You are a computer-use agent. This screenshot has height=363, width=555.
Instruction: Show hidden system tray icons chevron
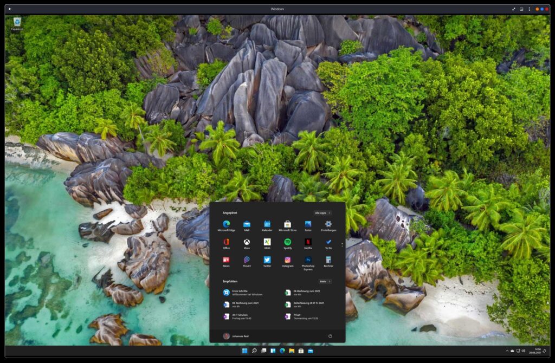point(506,351)
